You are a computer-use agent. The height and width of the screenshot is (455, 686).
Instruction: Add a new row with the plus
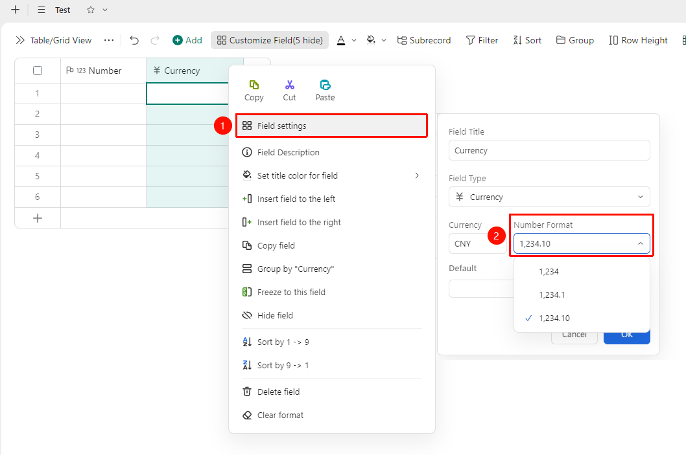pos(38,218)
